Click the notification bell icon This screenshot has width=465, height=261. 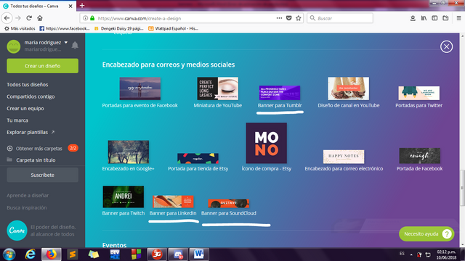pos(75,45)
